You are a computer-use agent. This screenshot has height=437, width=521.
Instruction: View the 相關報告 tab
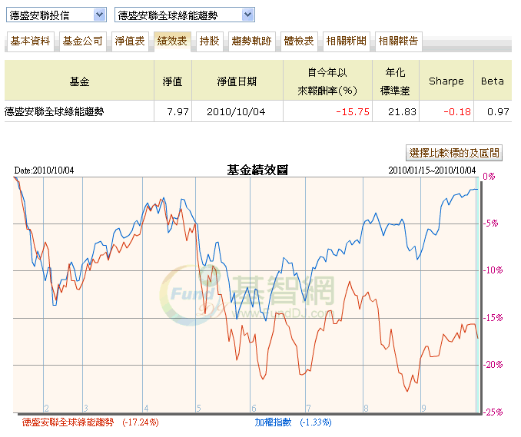click(x=398, y=41)
